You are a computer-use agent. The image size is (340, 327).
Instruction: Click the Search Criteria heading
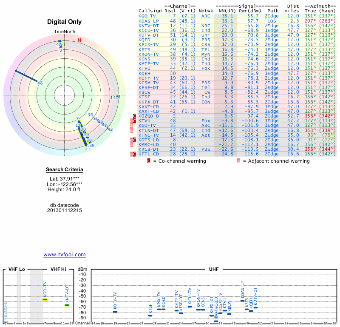[64, 170]
